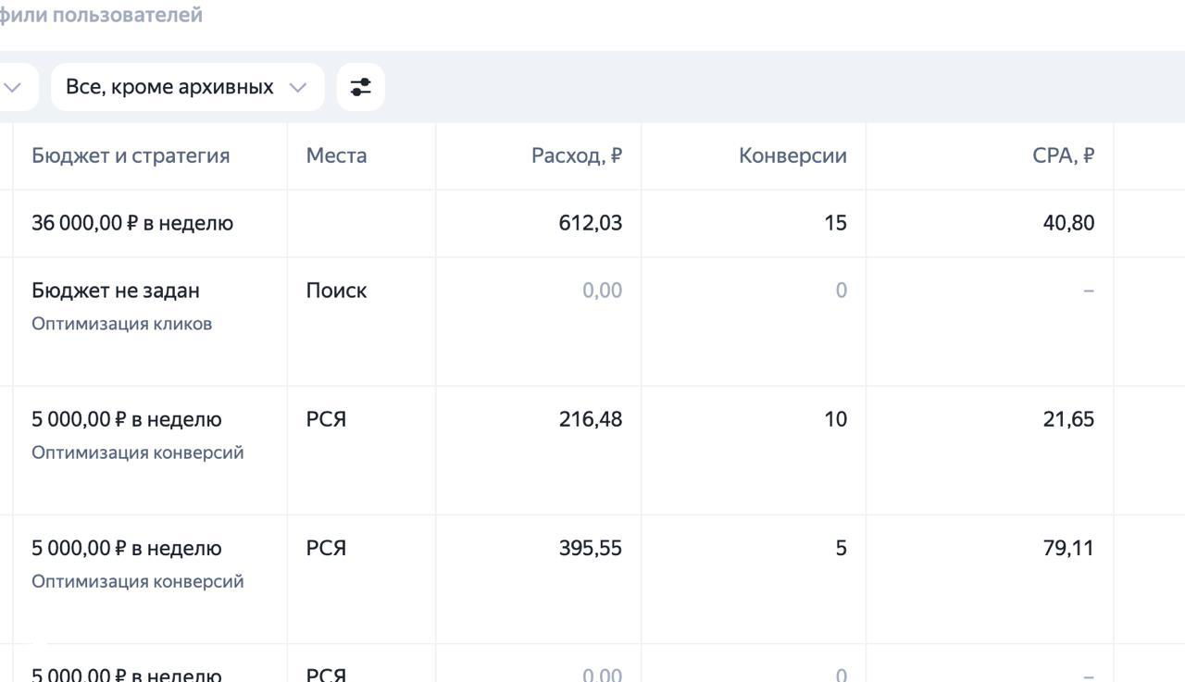Click the first 'РСЯ' placement label
This screenshot has width=1185, height=682.
326,417
